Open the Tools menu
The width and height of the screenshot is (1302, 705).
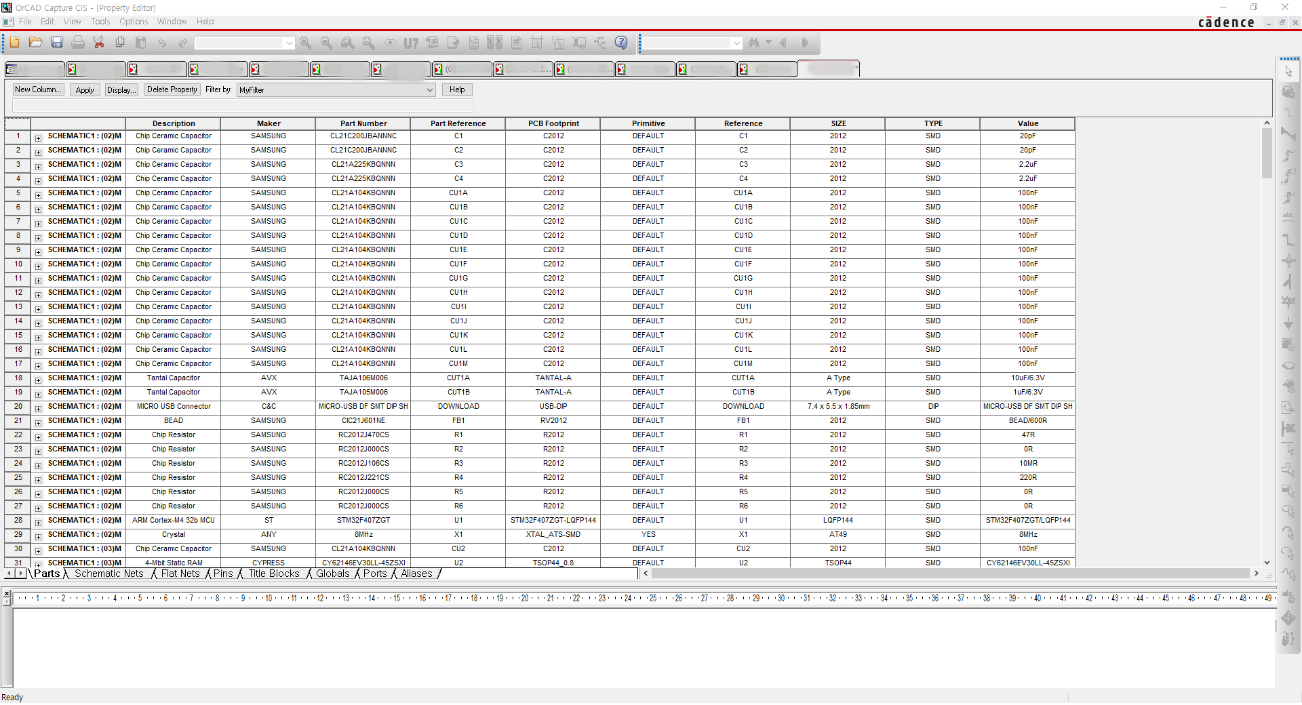(x=100, y=22)
